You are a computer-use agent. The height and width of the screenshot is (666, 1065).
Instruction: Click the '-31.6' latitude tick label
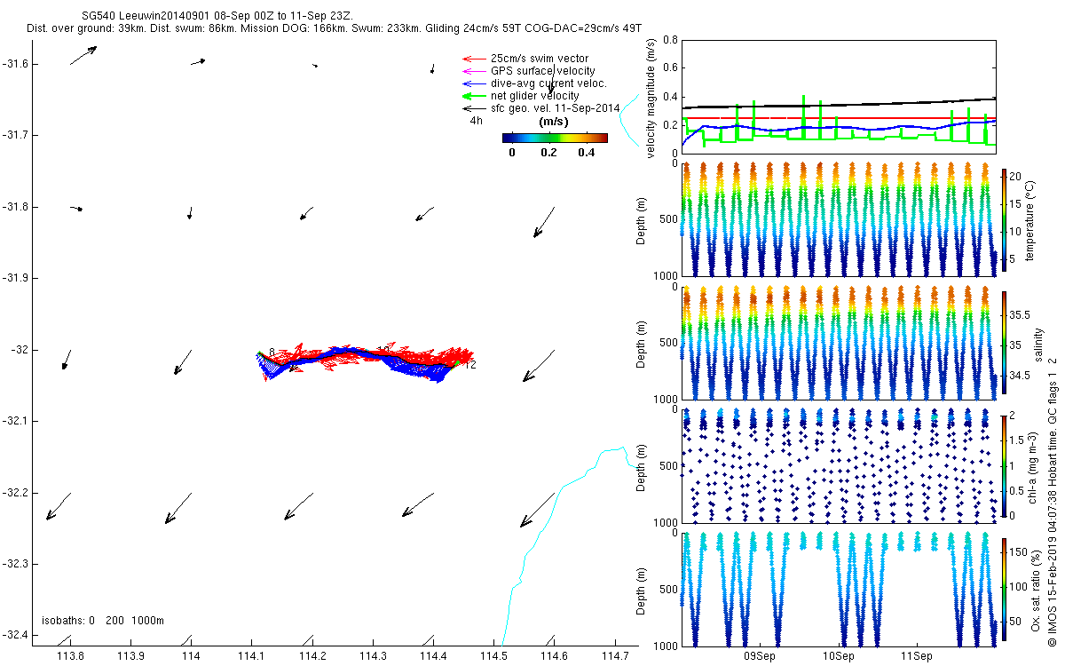[18, 64]
